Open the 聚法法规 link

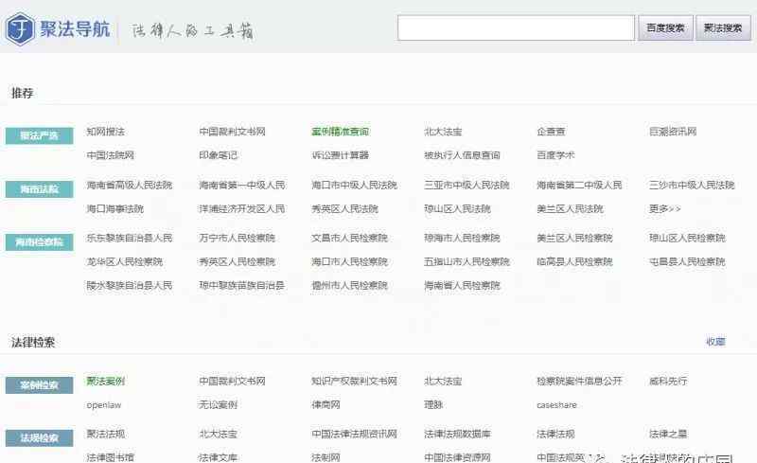105,434
